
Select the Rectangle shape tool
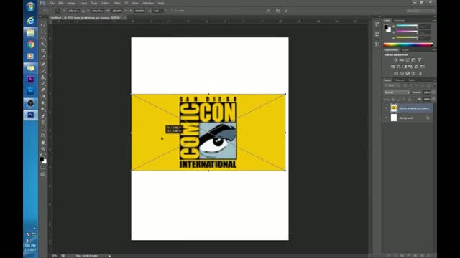click(43, 135)
